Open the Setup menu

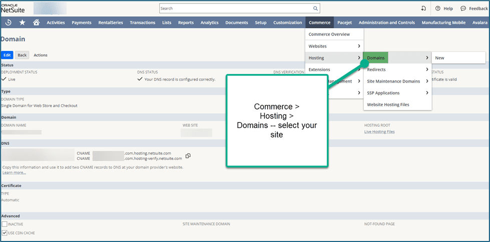click(x=261, y=22)
